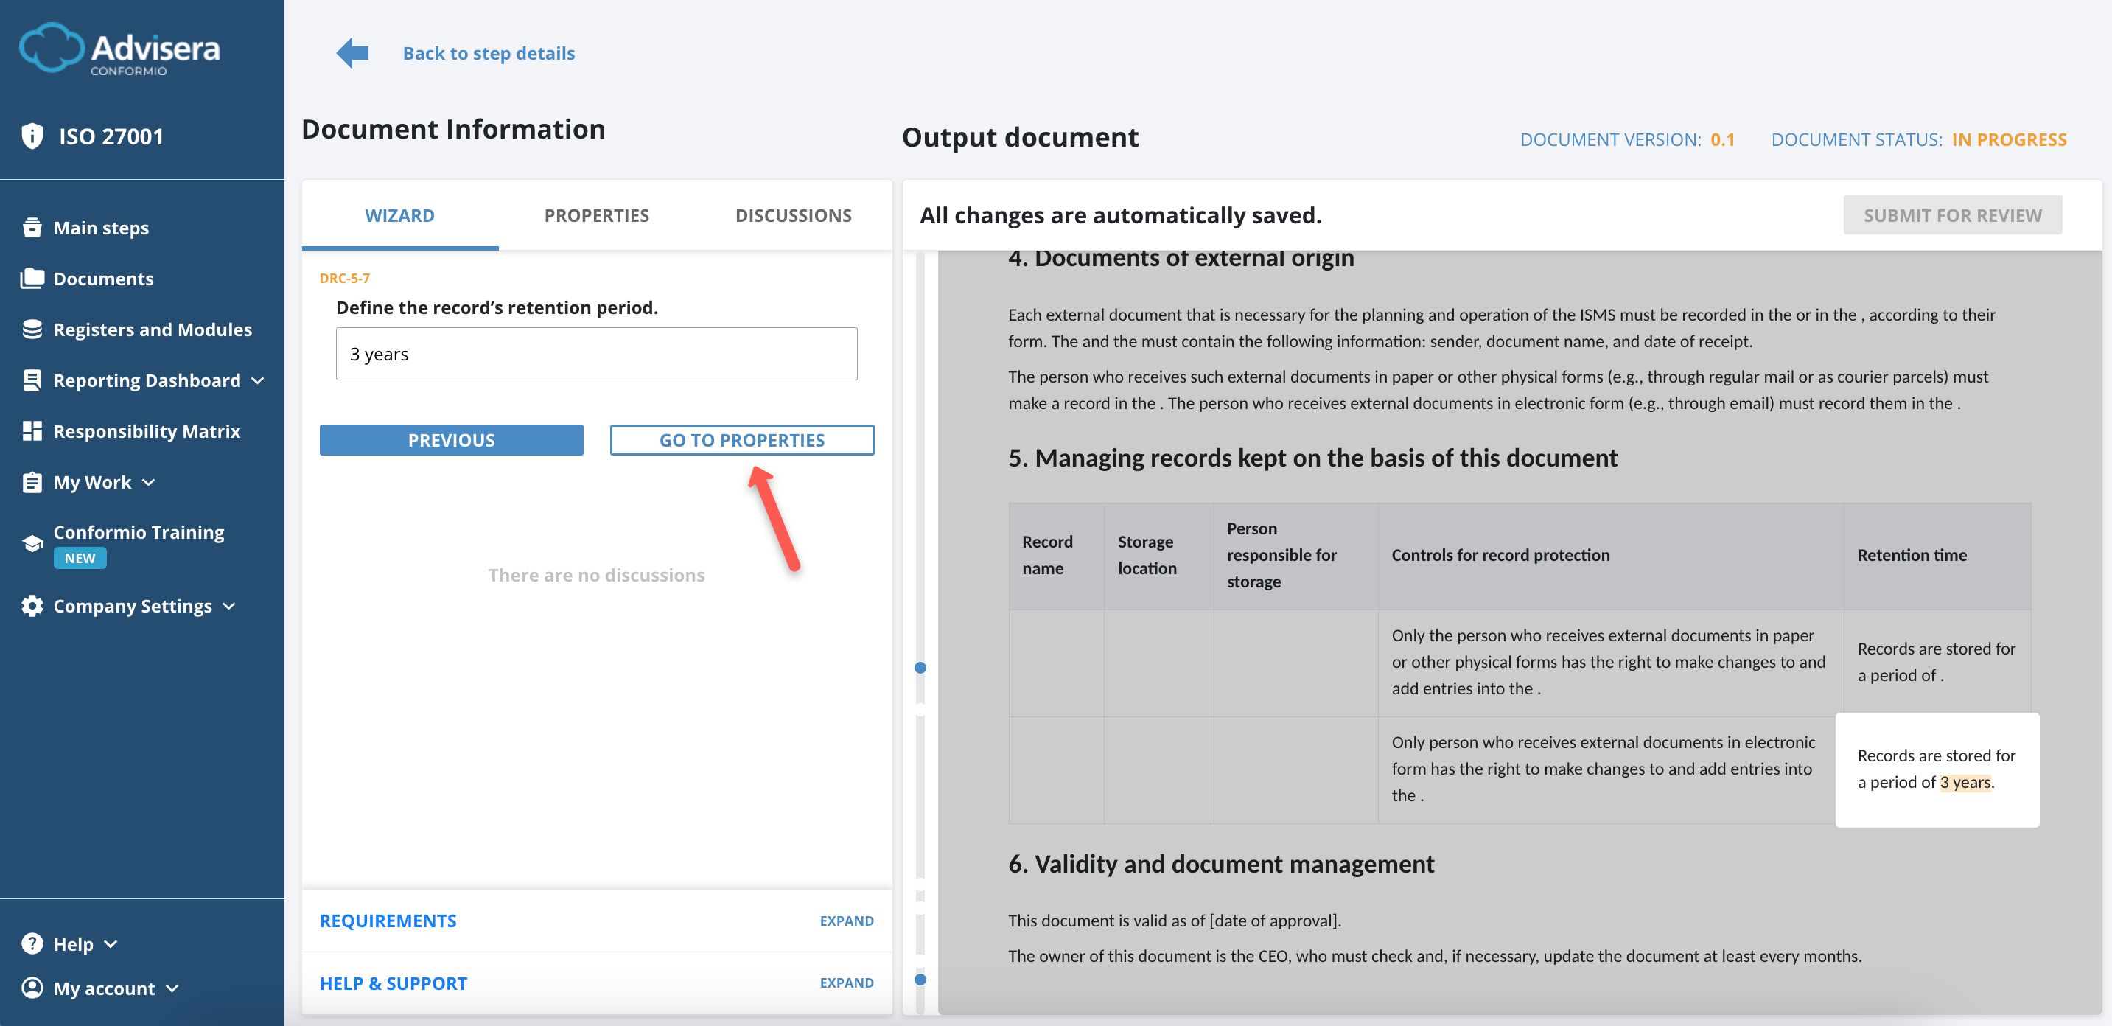Click the upper blue document position marker
This screenshot has width=2112, height=1026.
coord(920,668)
